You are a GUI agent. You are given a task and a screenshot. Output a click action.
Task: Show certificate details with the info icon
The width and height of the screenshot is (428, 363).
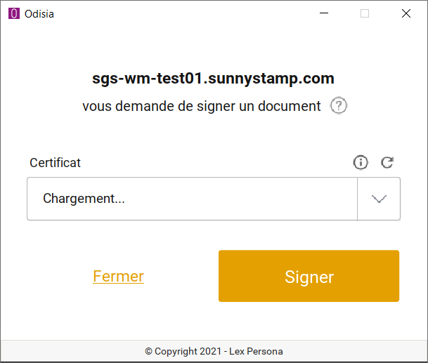point(361,163)
